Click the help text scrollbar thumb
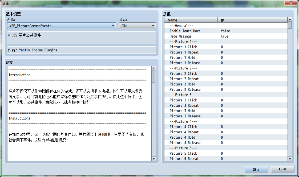 click(x=154, y=76)
